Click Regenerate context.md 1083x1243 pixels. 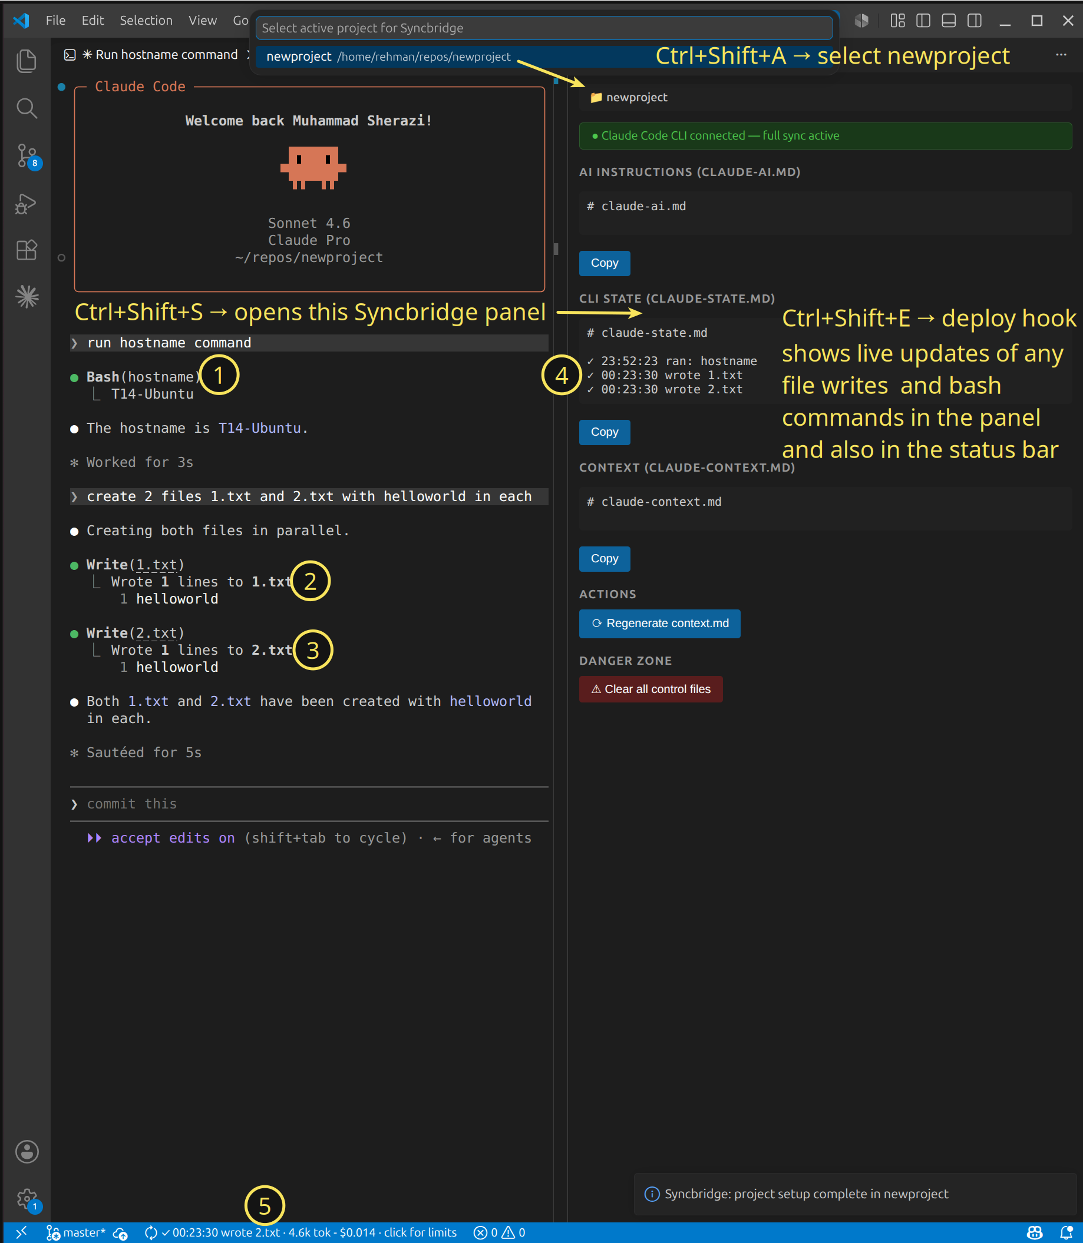click(659, 624)
